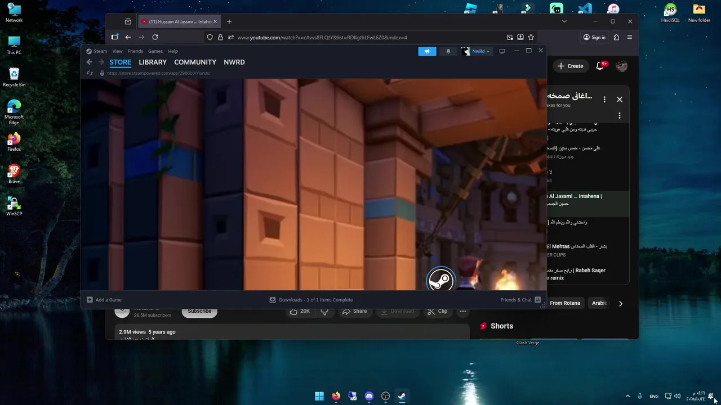Open HeidiSQL desktop shortcut
This screenshot has height=405, width=721.
click(x=670, y=13)
